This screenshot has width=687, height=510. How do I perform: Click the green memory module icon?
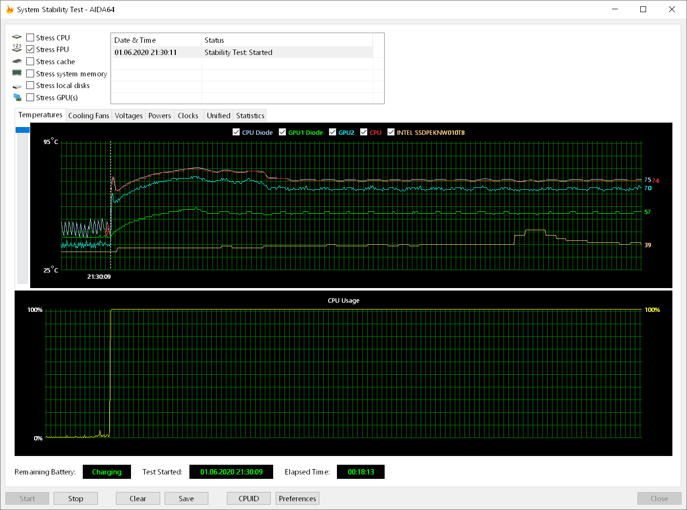coord(17,73)
